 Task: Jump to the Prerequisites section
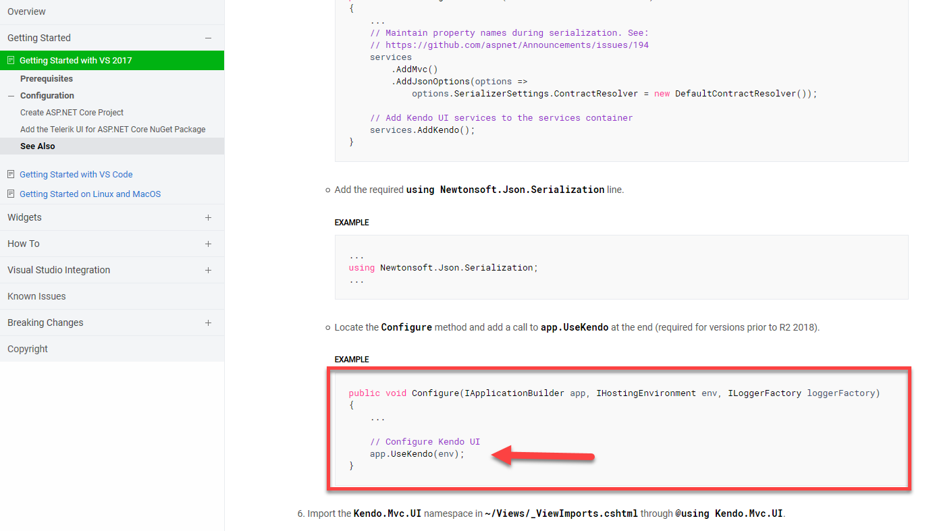click(47, 79)
